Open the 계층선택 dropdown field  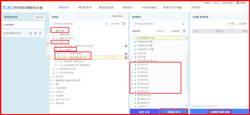pyautogui.click(x=162, y=31)
